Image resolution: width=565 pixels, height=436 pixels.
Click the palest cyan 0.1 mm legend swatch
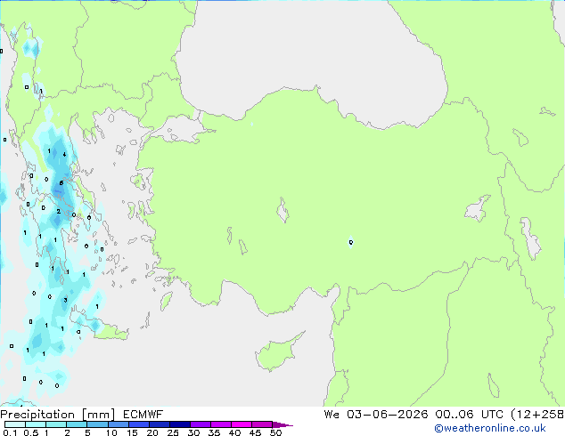[x=15, y=424]
